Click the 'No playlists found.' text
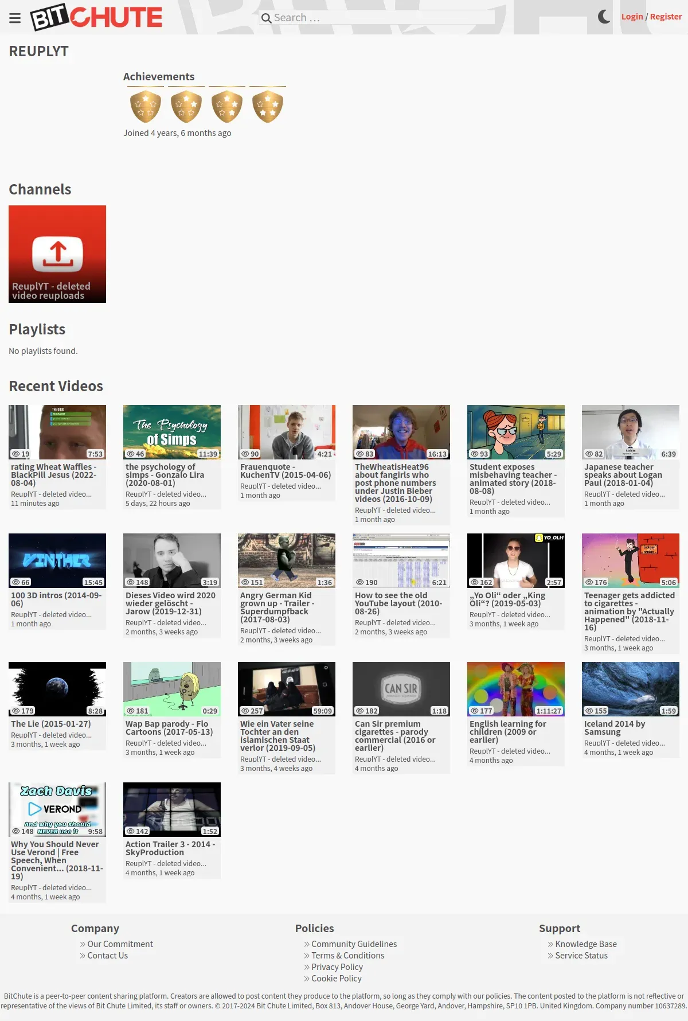Image resolution: width=688 pixels, height=1021 pixels. [x=43, y=351]
